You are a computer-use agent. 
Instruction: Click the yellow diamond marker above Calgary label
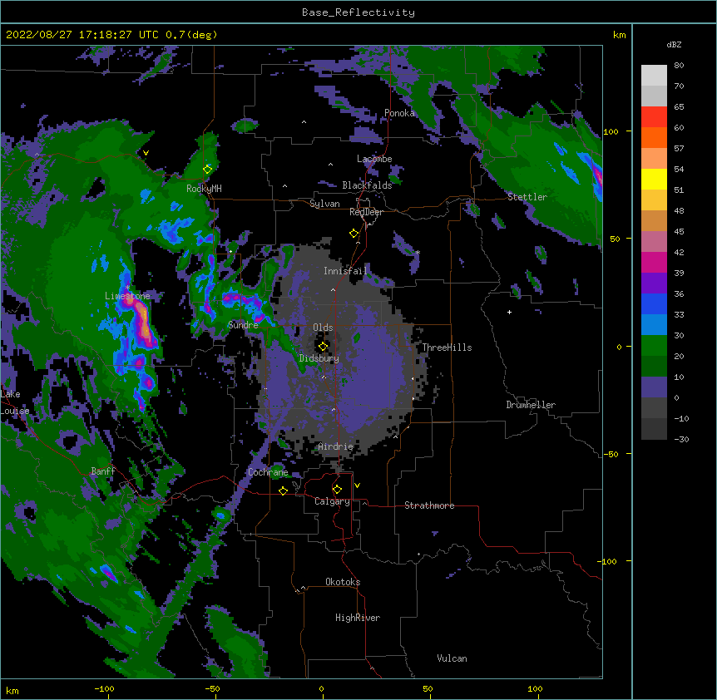click(337, 490)
